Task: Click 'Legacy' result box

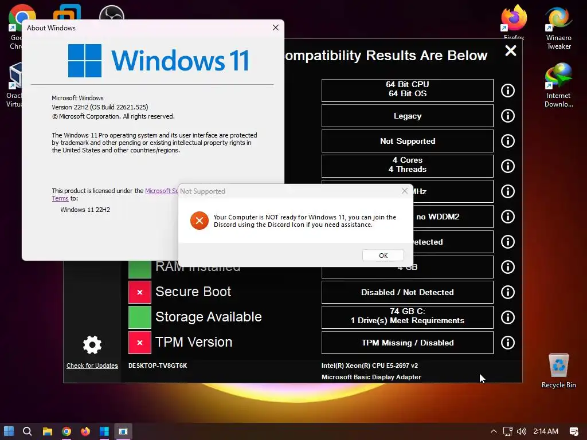Action: [408, 116]
